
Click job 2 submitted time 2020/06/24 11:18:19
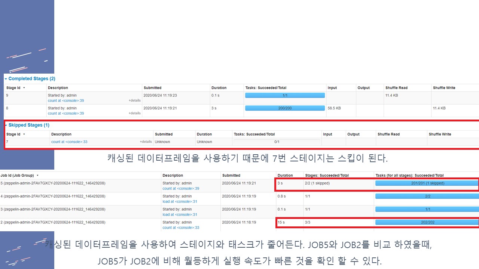239,222
